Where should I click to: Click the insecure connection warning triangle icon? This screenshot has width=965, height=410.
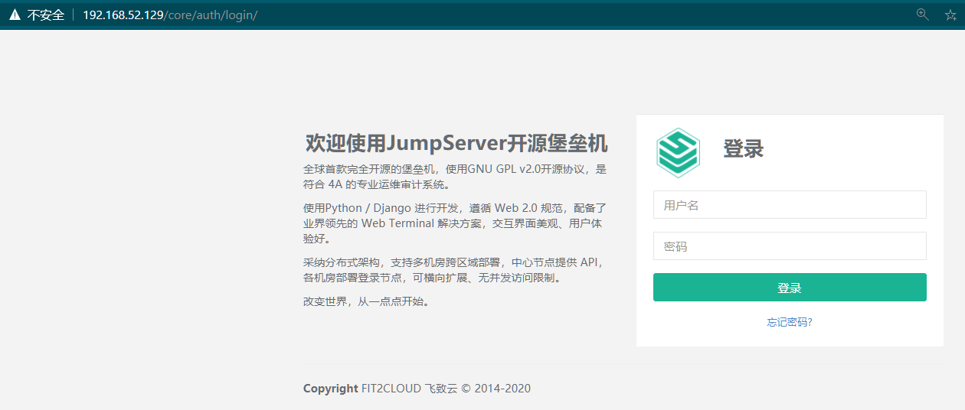point(15,15)
